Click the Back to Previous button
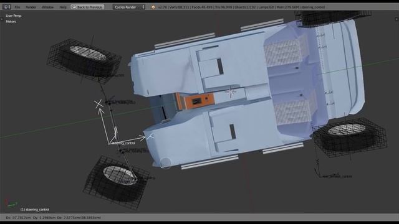 87,7
